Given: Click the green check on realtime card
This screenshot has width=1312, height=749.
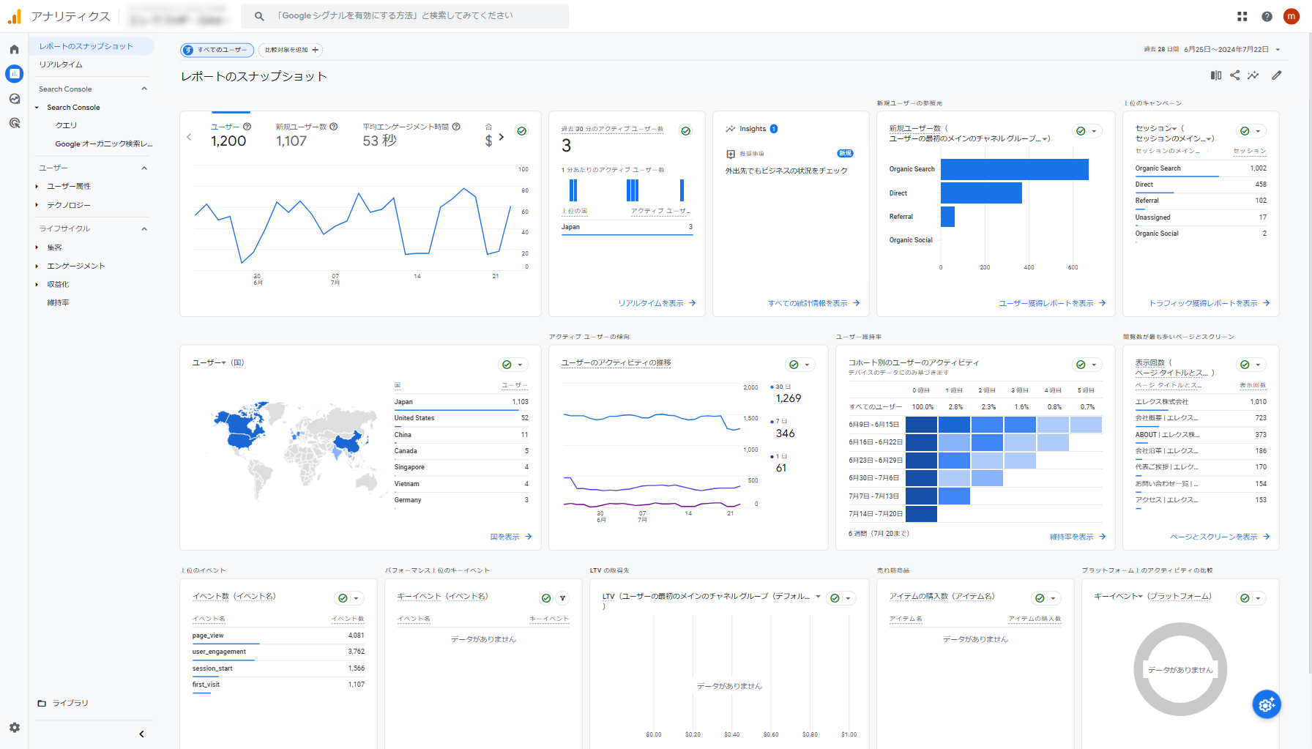Looking at the screenshot, I should click(x=686, y=131).
